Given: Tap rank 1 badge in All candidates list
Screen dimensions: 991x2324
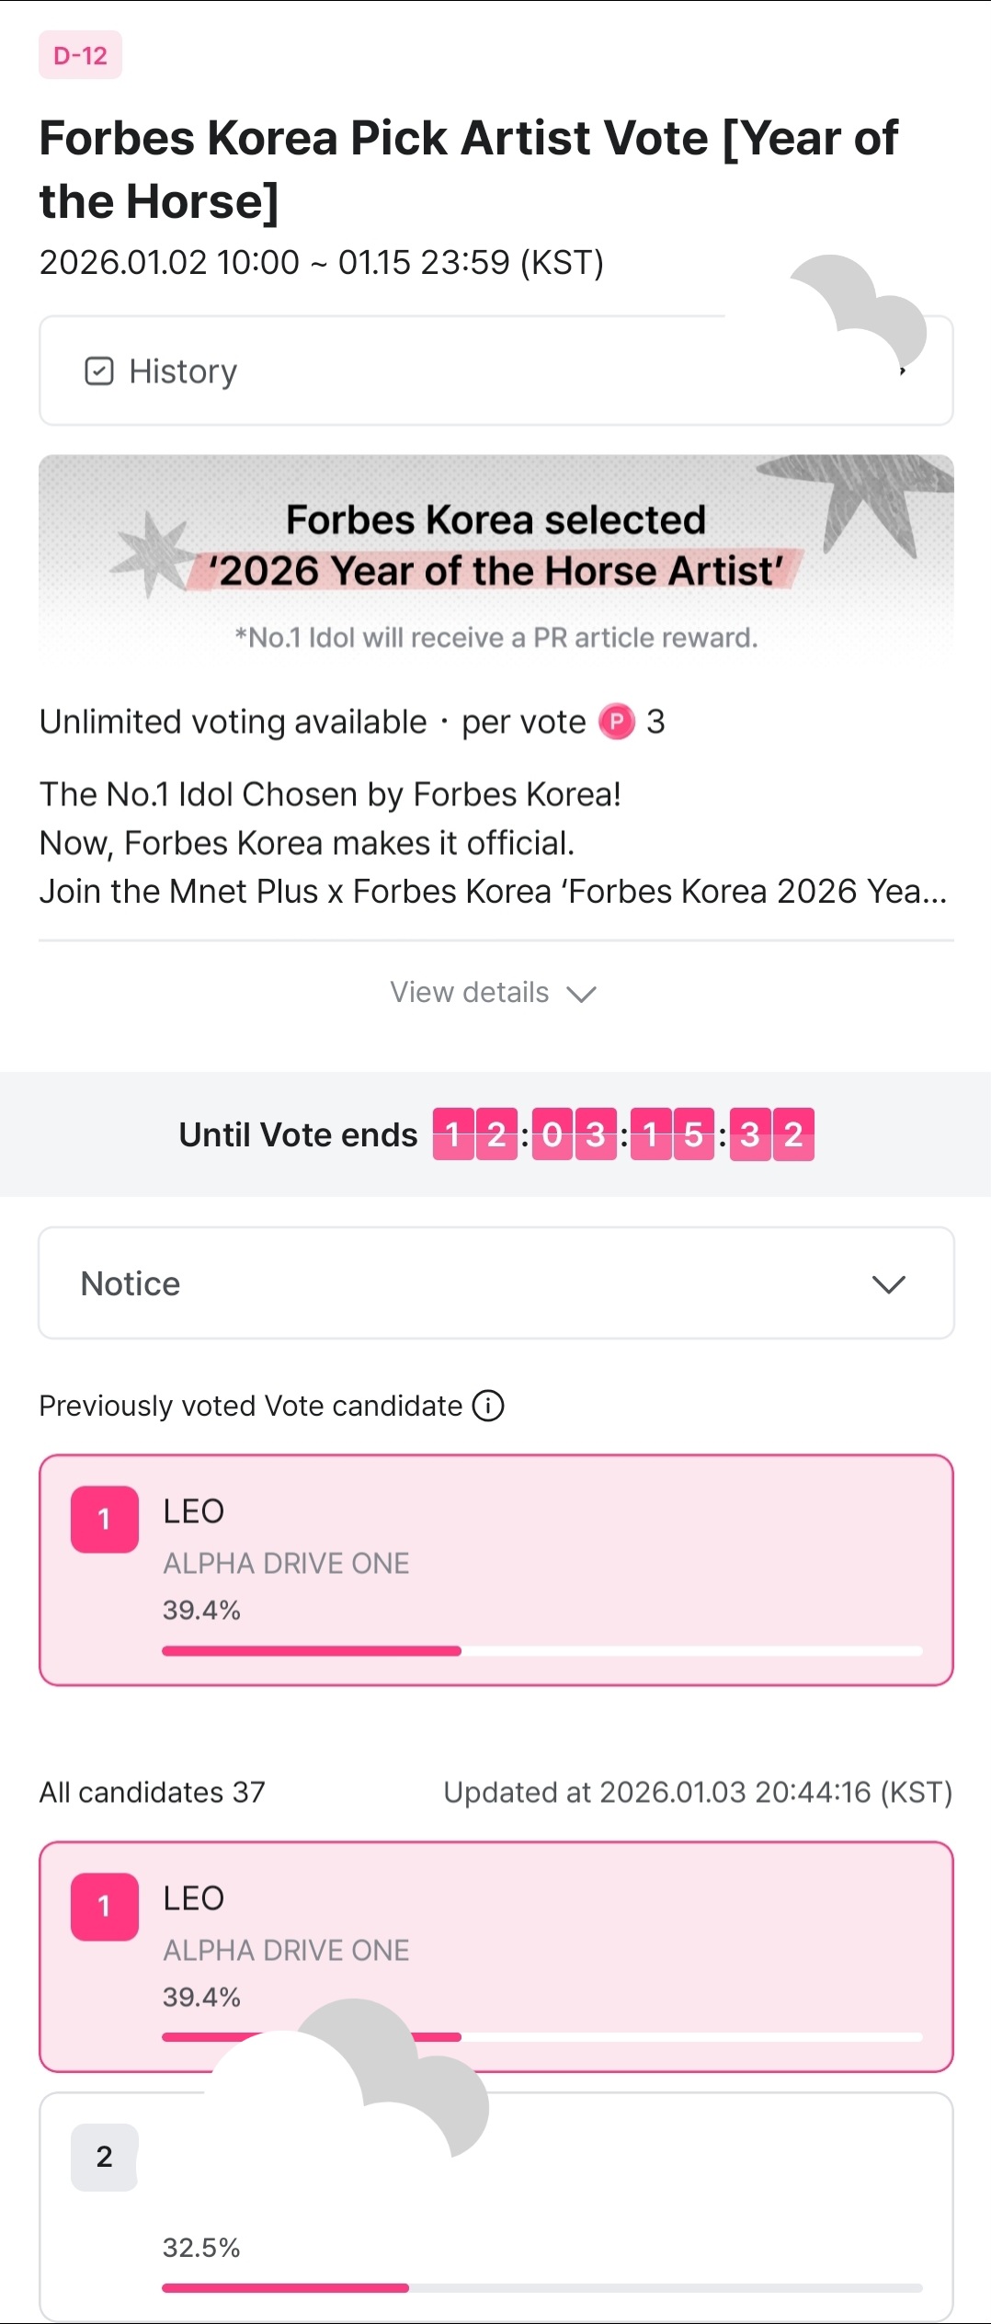Looking at the screenshot, I should point(105,1907).
